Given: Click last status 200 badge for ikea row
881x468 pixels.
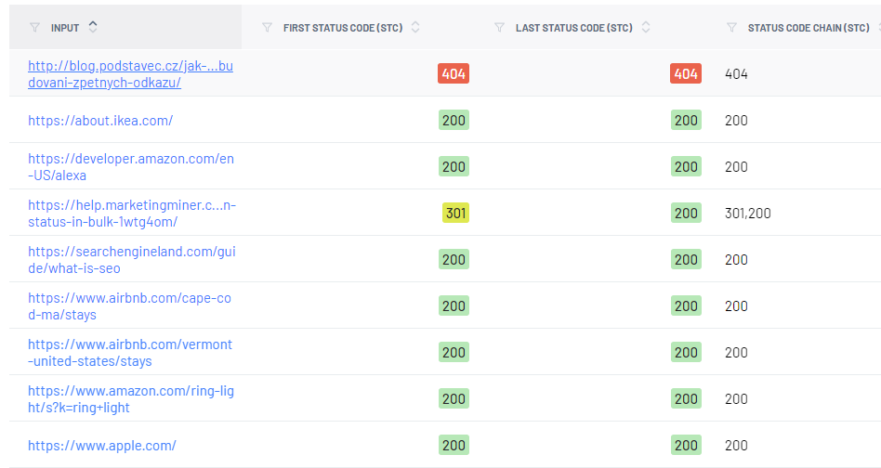Looking at the screenshot, I should point(686,120).
